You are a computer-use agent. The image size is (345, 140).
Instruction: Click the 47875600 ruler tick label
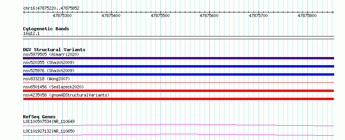[x=209, y=16]
